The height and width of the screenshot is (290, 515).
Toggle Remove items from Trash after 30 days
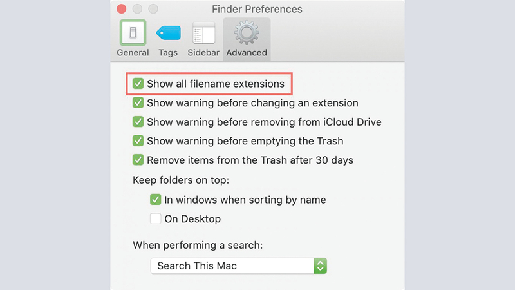(x=138, y=160)
